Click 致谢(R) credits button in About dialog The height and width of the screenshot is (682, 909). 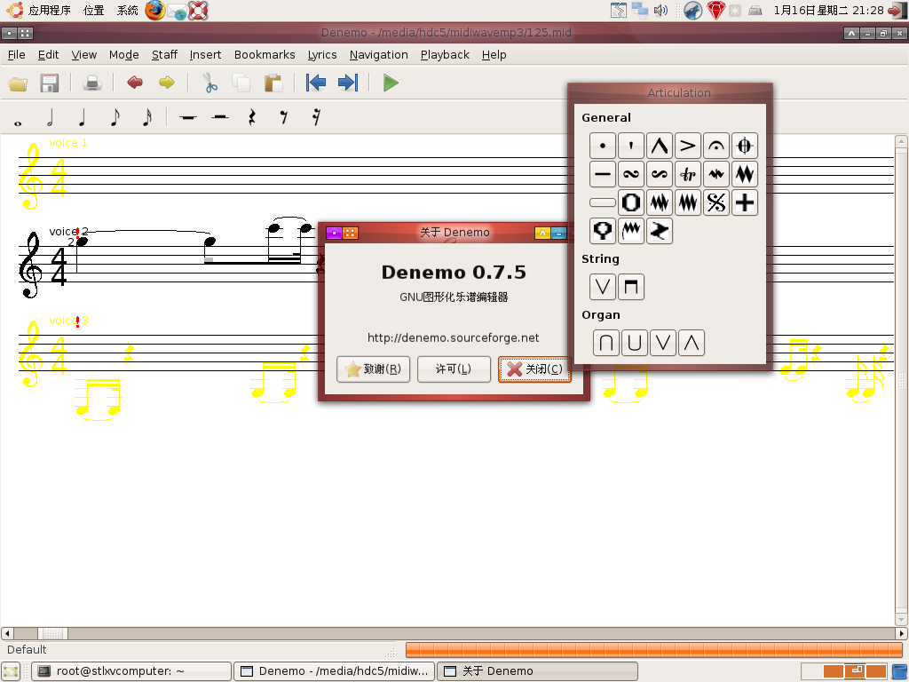pos(373,369)
